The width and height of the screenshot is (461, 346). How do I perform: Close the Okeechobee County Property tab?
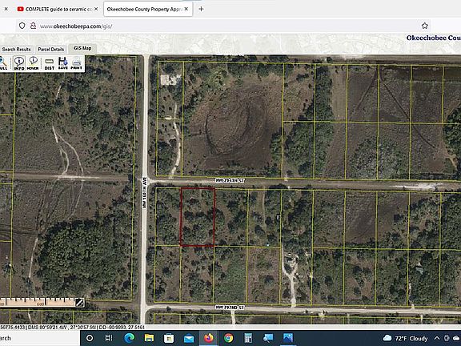(x=186, y=9)
